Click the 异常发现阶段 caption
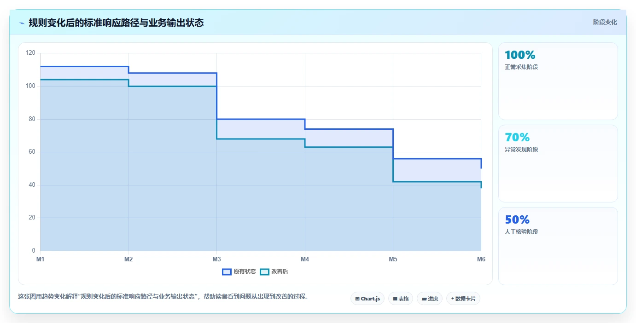 tap(521, 150)
